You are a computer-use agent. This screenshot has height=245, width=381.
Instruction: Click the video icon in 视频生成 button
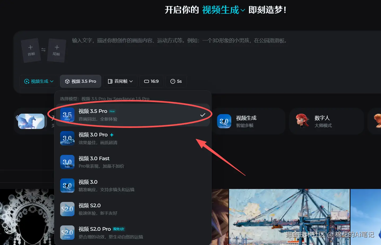[27, 81]
